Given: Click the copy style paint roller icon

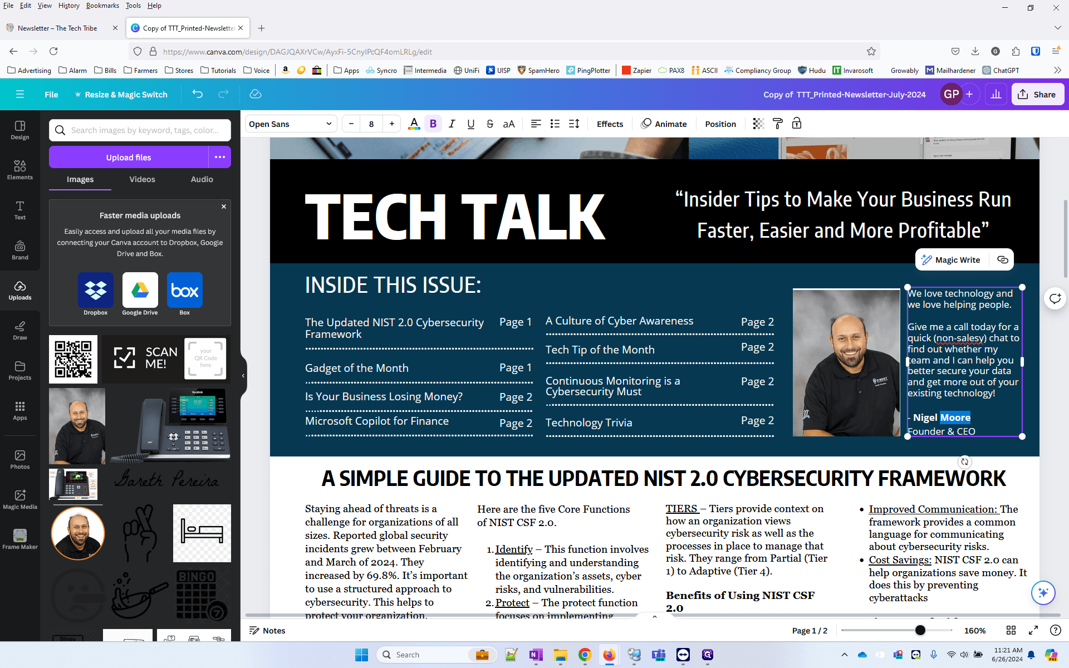Looking at the screenshot, I should click(778, 124).
